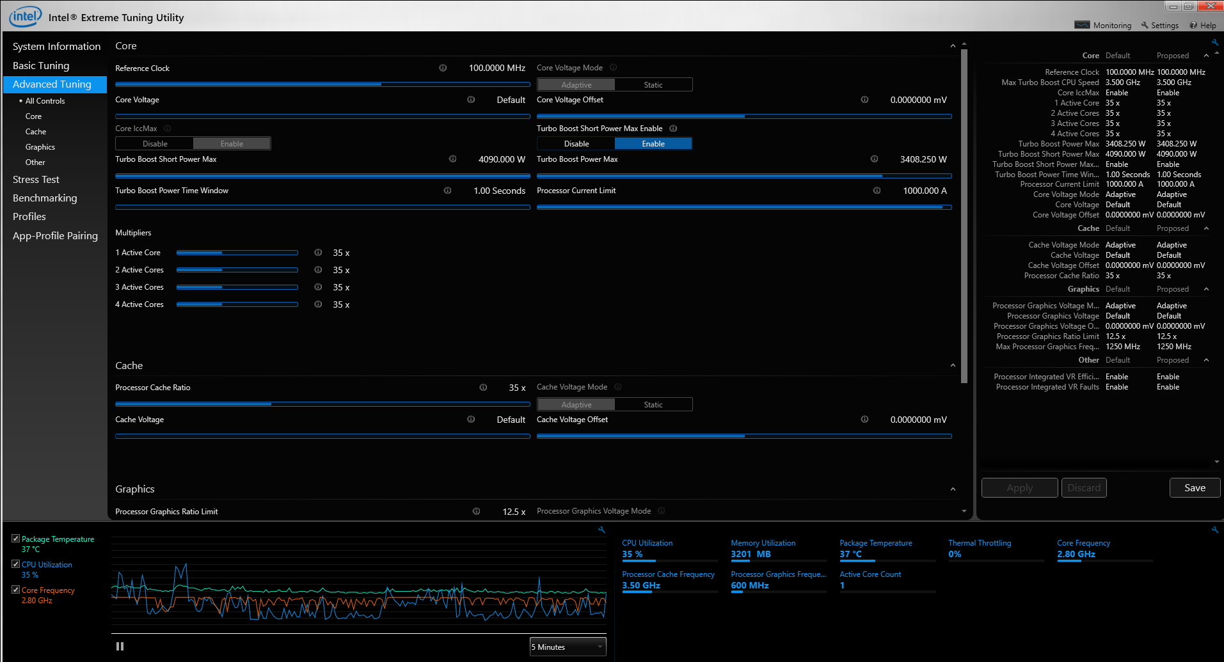The height and width of the screenshot is (662, 1224).
Task: Click info icon for Turbo Boost Short Power Max Enable
Action: pos(673,129)
